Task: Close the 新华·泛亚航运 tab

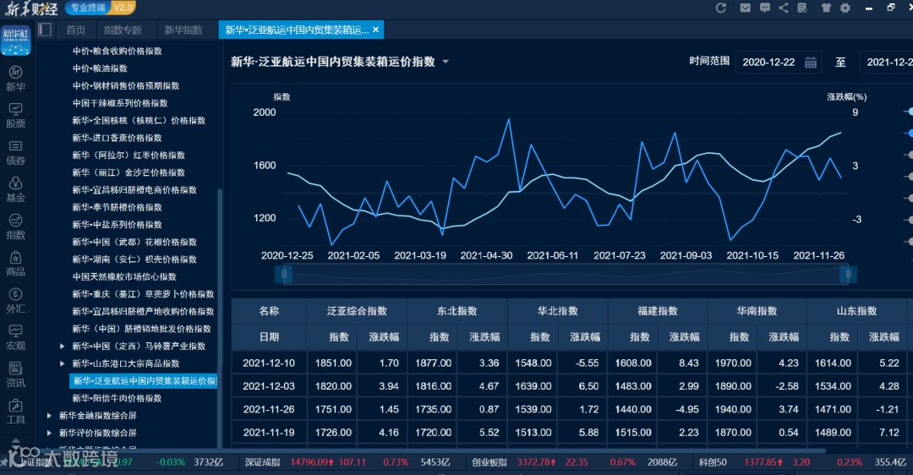Action: [x=375, y=30]
